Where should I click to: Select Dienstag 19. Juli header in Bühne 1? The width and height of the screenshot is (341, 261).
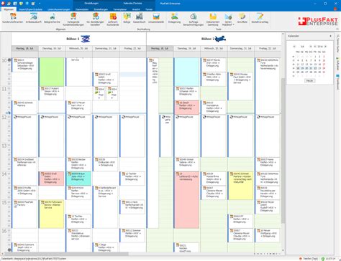click(x=52, y=48)
